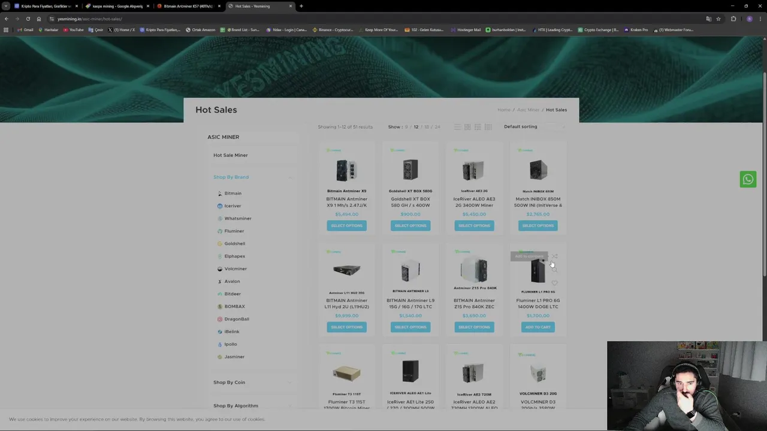Image resolution: width=767 pixels, height=431 pixels.
Task: Switch to the Kripto Para Fiyatları tab
Action: (x=46, y=6)
